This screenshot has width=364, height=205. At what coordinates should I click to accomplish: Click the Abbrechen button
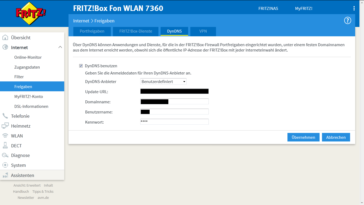coord(336,137)
